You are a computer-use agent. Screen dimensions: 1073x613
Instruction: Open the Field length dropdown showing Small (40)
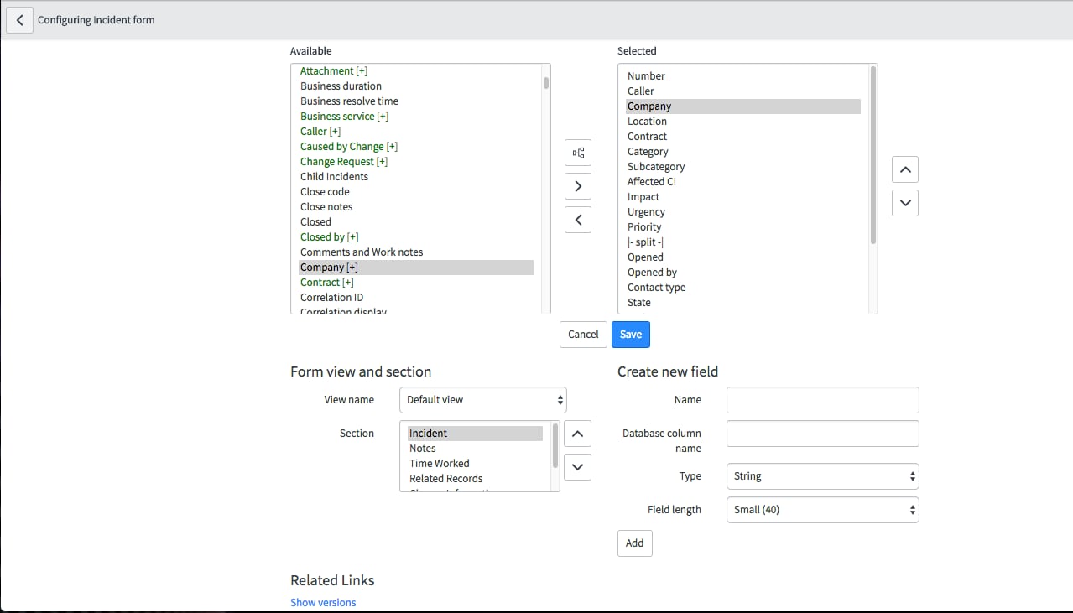pyautogui.click(x=822, y=509)
